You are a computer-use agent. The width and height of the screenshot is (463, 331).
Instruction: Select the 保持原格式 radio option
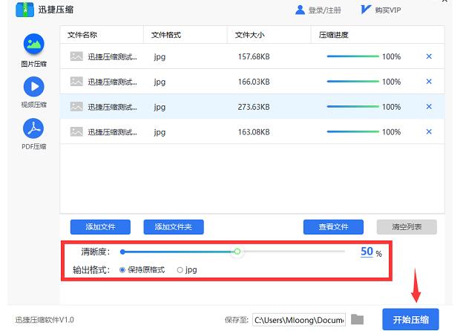click(122, 270)
